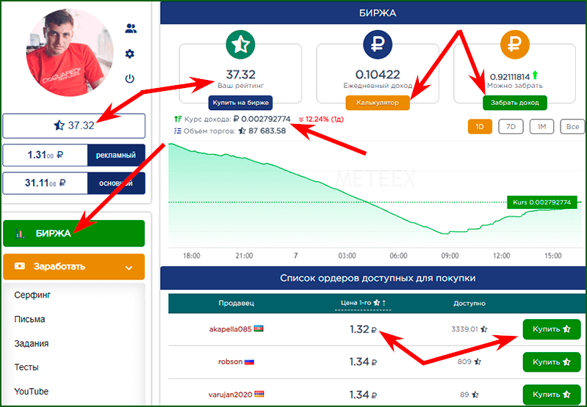The width and height of the screenshot is (587, 407).
Task: Click the Купить на бирже button
Action: (240, 103)
